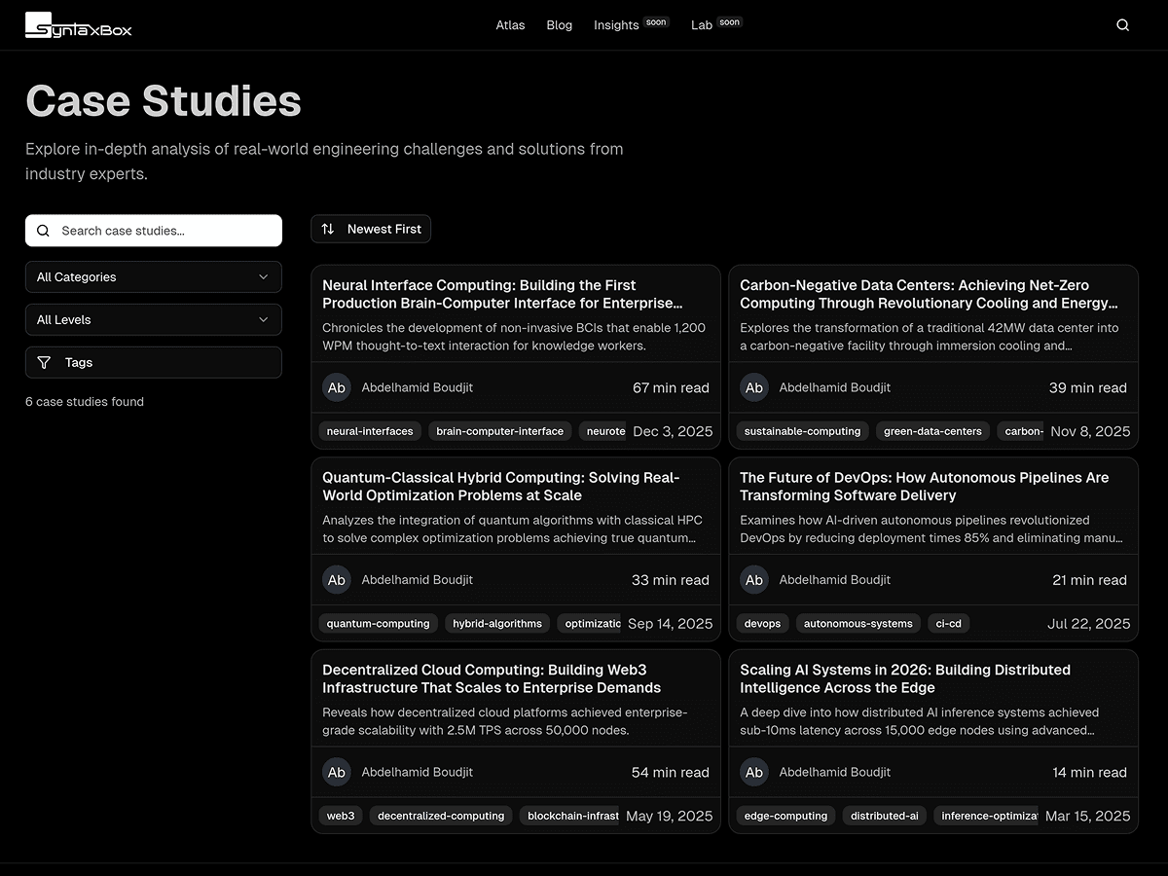Select the quantum-computing tag chip
1168x876 pixels.
pyautogui.click(x=378, y=624)
